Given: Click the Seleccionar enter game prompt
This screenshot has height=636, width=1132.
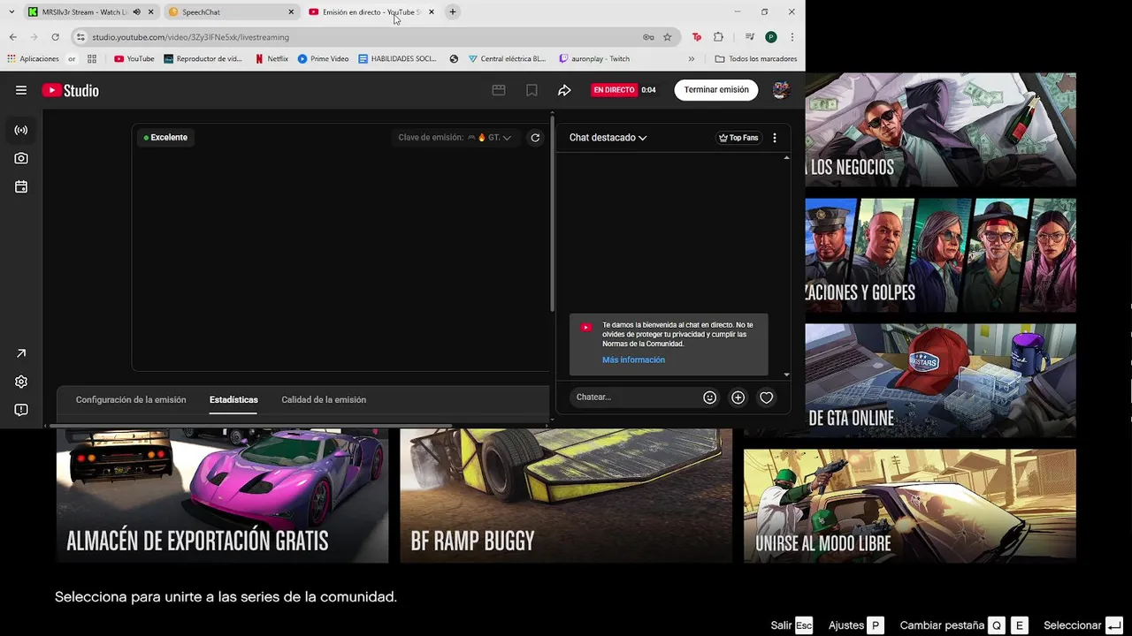Looking at the screenshot, I should (x=1083, y=625).
